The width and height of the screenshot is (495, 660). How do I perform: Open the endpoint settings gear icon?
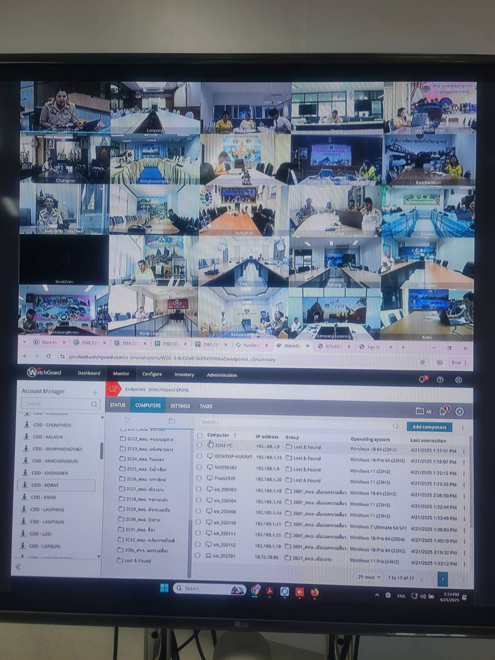460,412
